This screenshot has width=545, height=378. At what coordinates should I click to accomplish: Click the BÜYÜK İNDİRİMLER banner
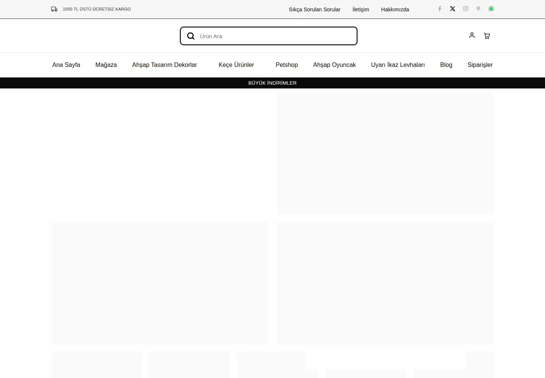(x=272, y=83)
